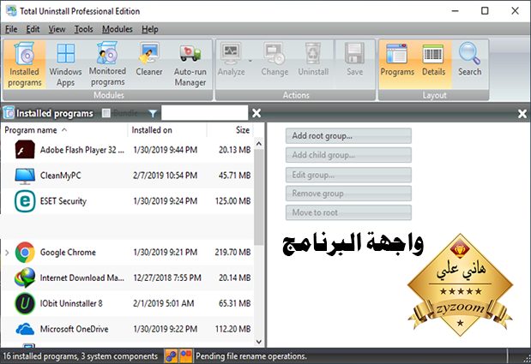Open the View menu

(57, 29)
